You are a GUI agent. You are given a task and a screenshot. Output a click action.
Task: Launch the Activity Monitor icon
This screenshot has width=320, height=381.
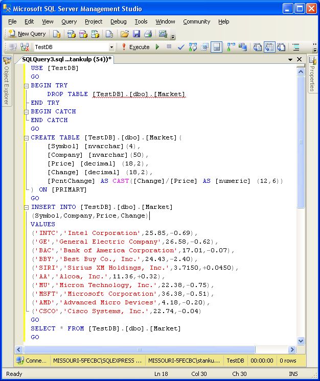[x=163, y=34]
